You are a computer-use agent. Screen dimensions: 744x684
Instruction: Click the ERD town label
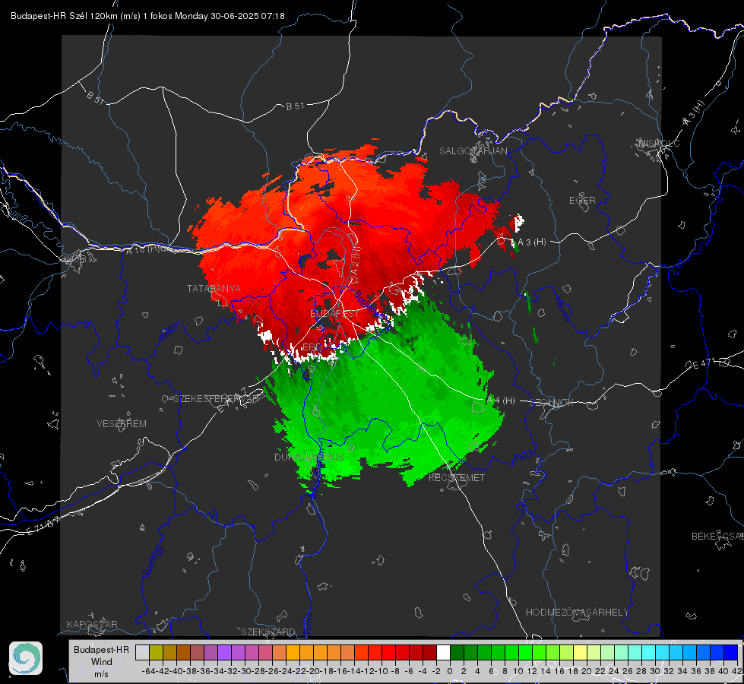pos(312,347)
